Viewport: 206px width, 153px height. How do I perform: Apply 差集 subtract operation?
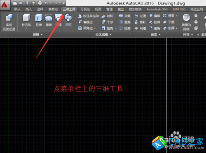pyautogui.click(x=124, y=22)
